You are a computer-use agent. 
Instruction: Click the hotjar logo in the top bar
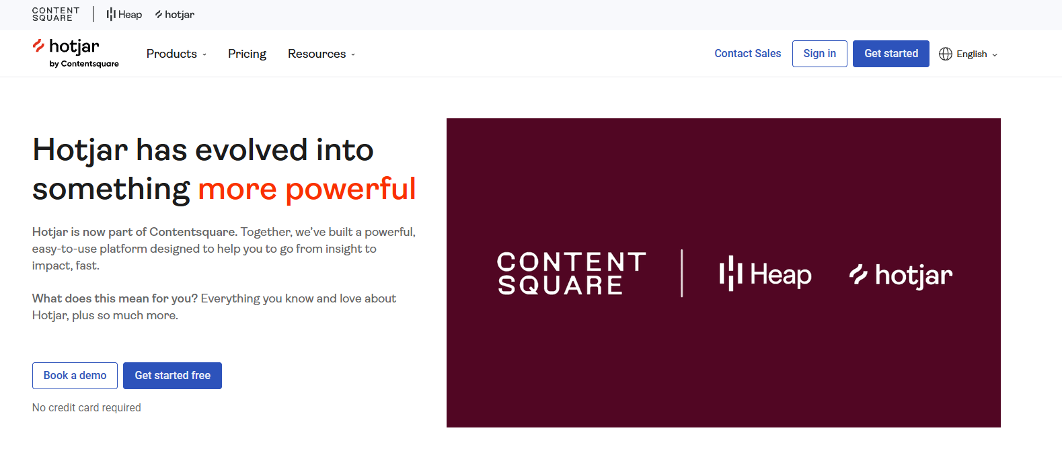[175, 15]
